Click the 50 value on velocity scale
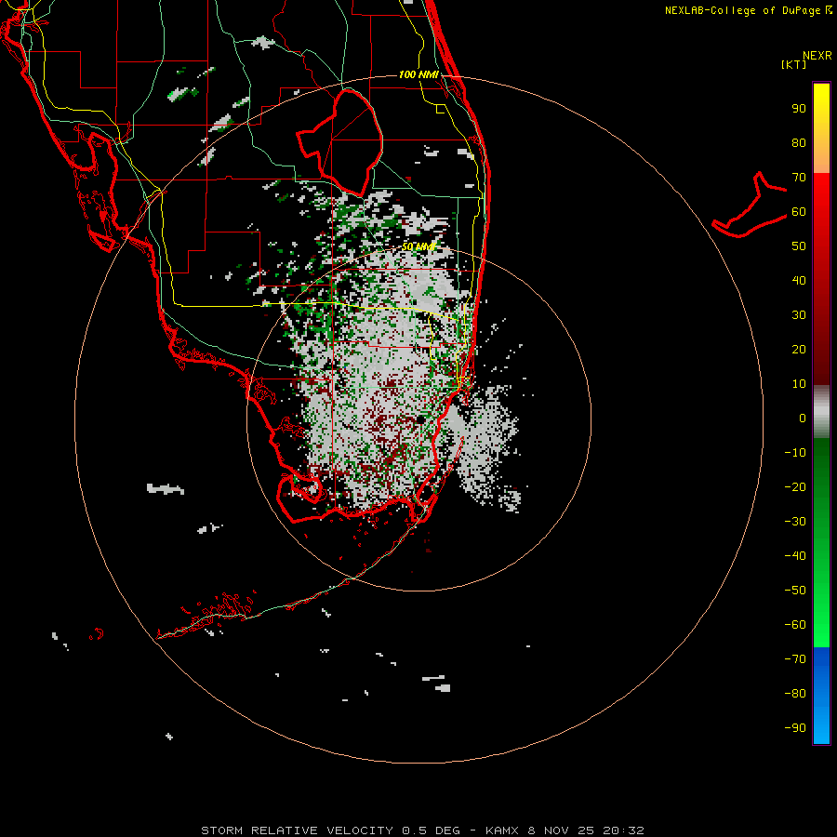Viewport: 837px width, 837px height. tap(799, 246)
